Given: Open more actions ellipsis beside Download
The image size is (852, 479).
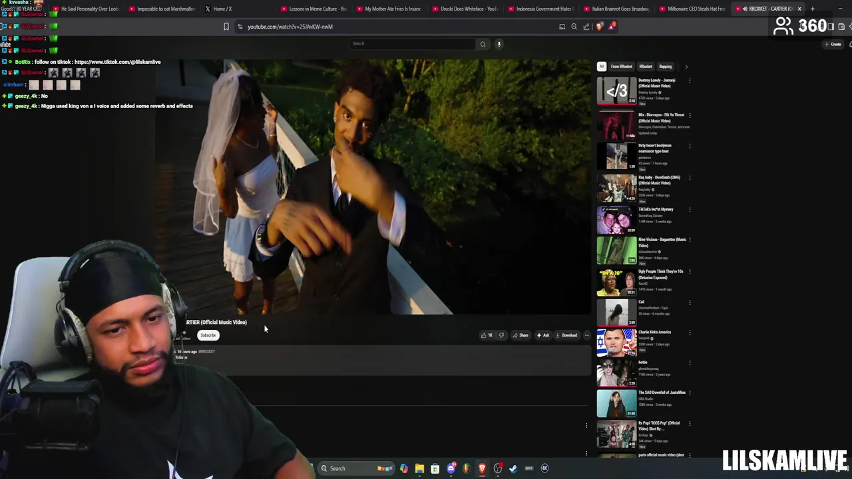Looking at the screenshot, I should [586, 335].
